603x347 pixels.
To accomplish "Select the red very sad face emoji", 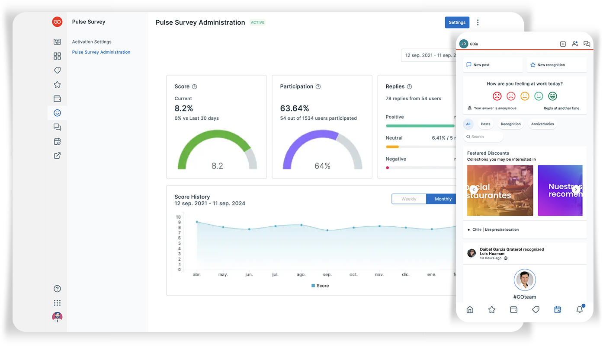I will [x=497, y=96].
